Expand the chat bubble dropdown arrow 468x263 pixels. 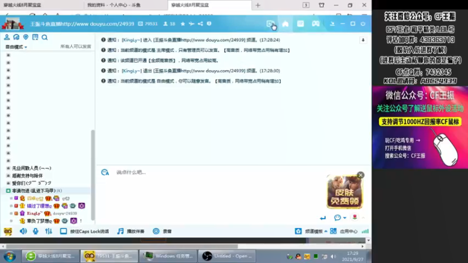[x=345, y=218]
